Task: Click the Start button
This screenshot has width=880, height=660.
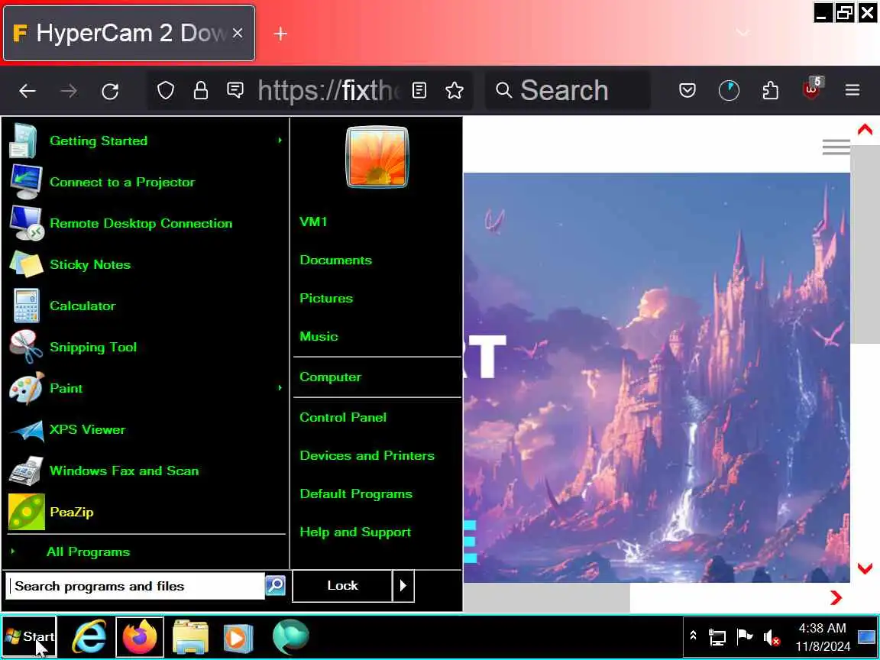Action: coord(29,637)
